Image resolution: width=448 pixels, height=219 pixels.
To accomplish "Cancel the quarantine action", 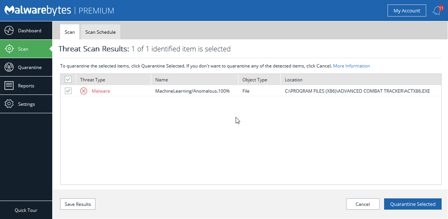I will pyautogui.click(x=363, y=204).
